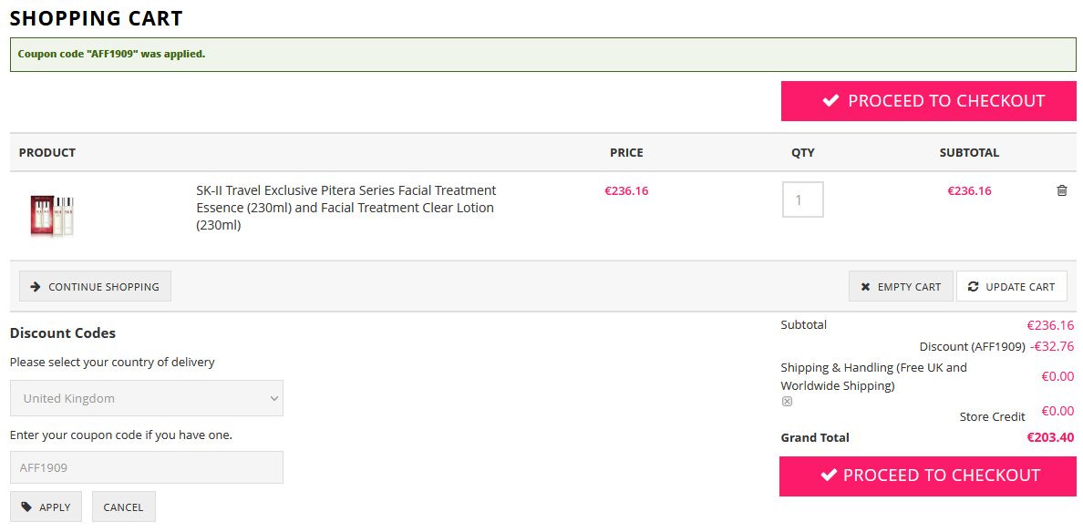Click the tag icon on the Apply button
The image size is (1083, 532).
(26, 507)
